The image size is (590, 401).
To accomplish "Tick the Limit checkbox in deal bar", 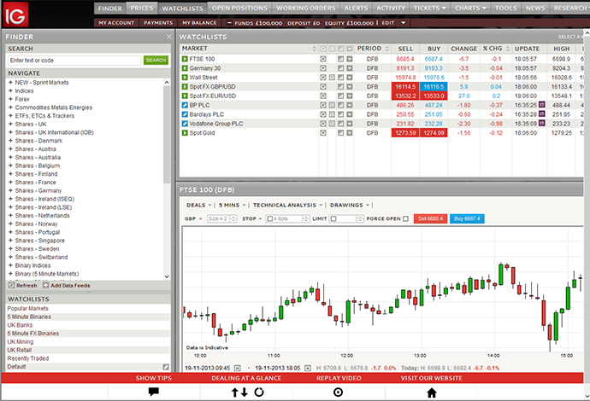I will coord(333,218).
